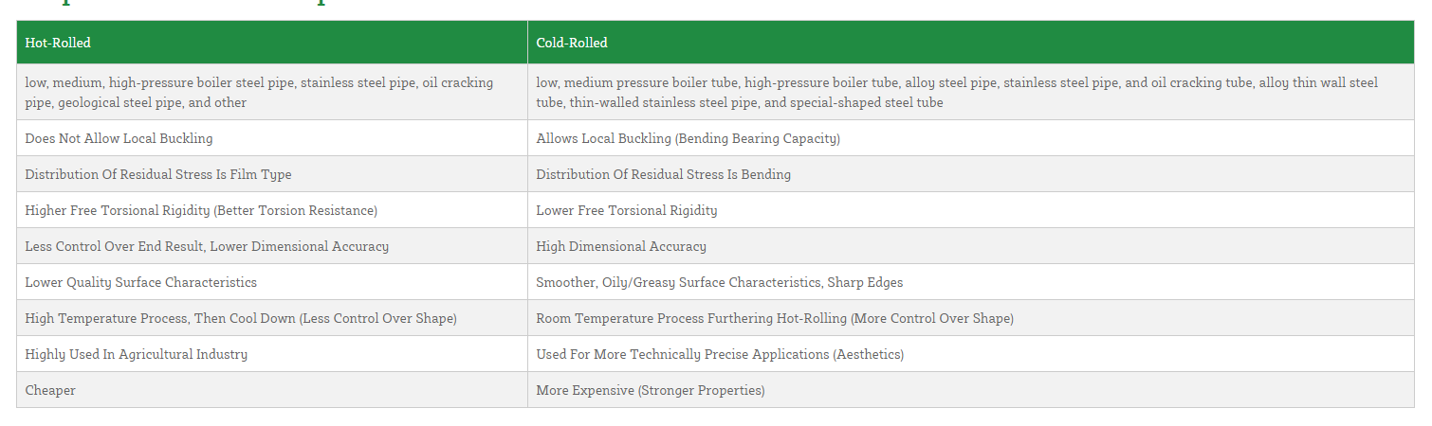Image resolution: width=1432 pixels, height=426 pixels.
Task: Click 'Less Control Over End Result' cell
Action: 207,246
